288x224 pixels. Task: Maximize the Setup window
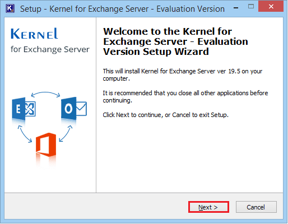pos(250,7)
